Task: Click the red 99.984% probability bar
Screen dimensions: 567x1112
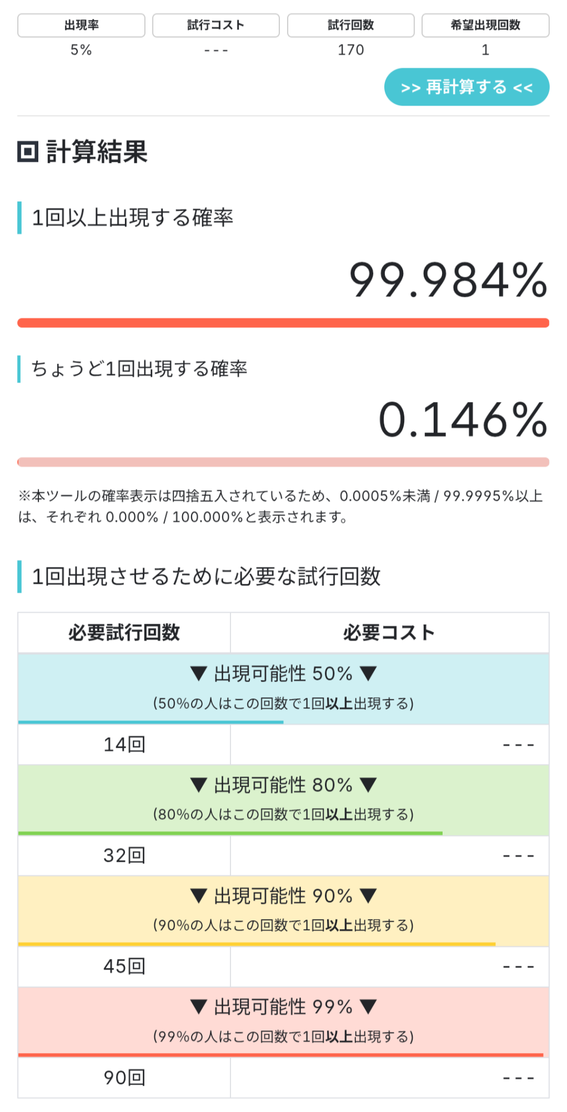Action: tap(283, 323)
